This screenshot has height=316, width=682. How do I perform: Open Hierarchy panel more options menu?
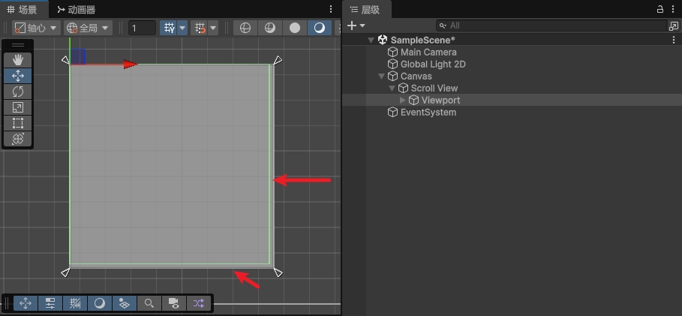[674, 9]
